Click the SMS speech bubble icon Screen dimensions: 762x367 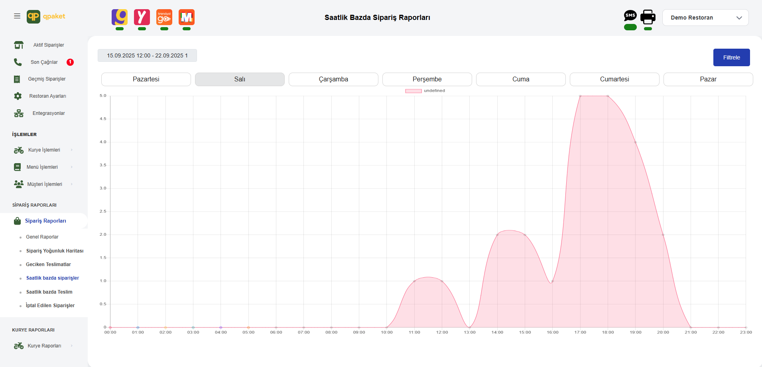tap(630, 16)
